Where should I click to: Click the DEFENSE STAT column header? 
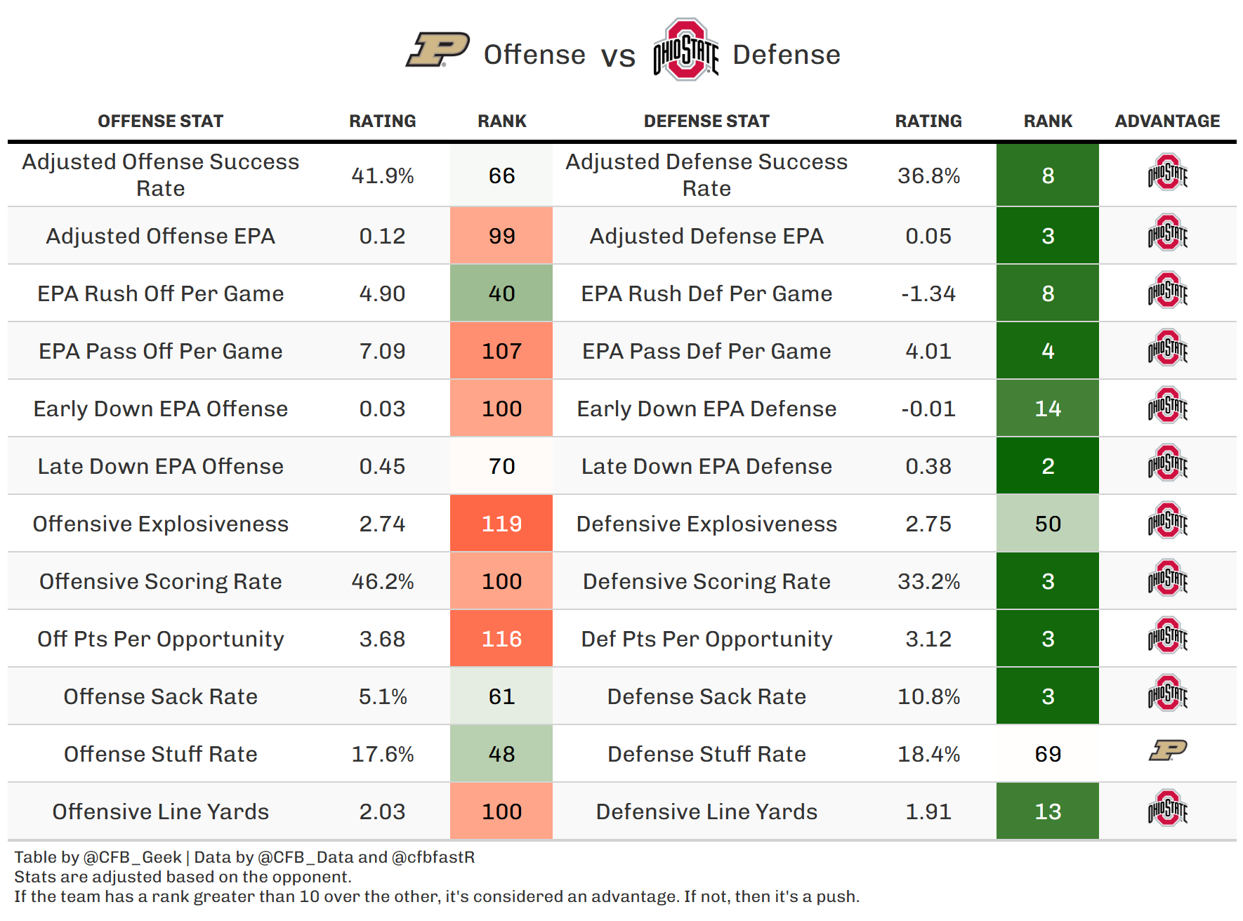(x=706, y=121)
